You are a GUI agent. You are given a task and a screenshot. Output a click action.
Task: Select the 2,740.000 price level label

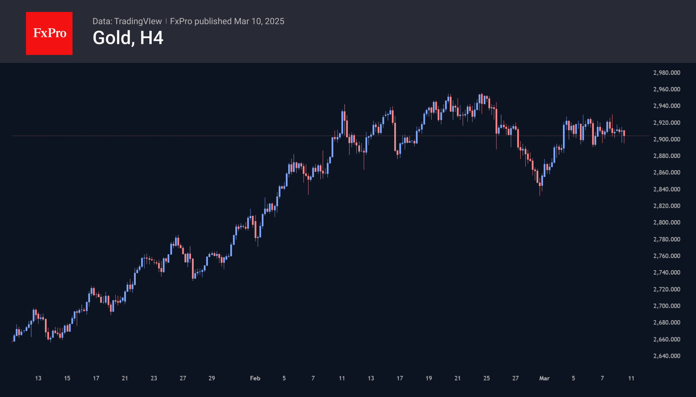pyautogui.click(x=667, y=273)
